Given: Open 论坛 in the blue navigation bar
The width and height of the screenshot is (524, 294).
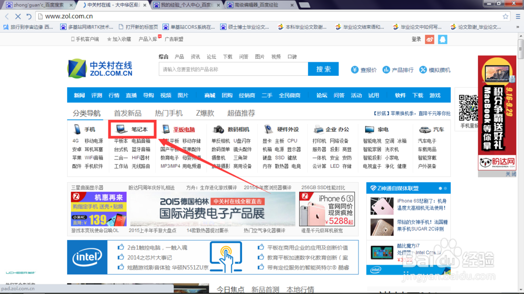Looking at the screenshot, I should [322, 95].
